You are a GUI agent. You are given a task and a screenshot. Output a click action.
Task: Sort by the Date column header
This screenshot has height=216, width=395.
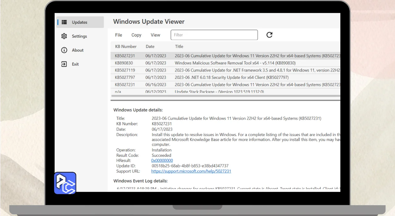tap(150, 47)
